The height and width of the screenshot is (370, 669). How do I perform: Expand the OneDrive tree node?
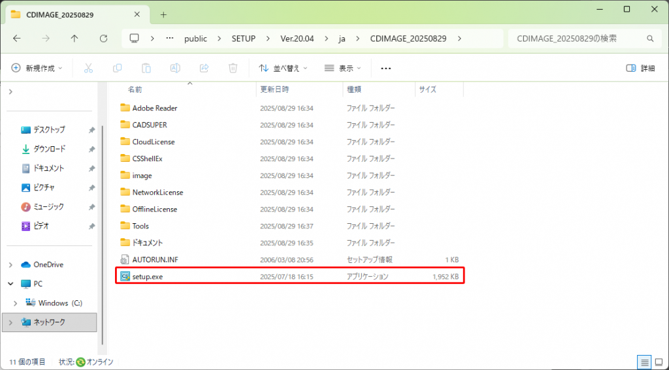pyautogui.click(x=10, y=265)
